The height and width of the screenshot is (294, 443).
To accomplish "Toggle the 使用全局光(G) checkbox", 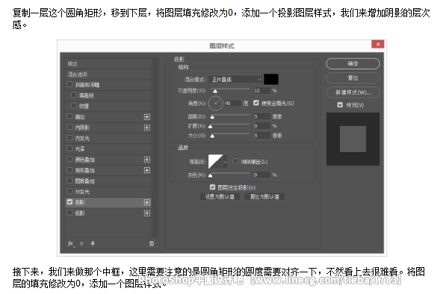I will [x=256, y=103].
